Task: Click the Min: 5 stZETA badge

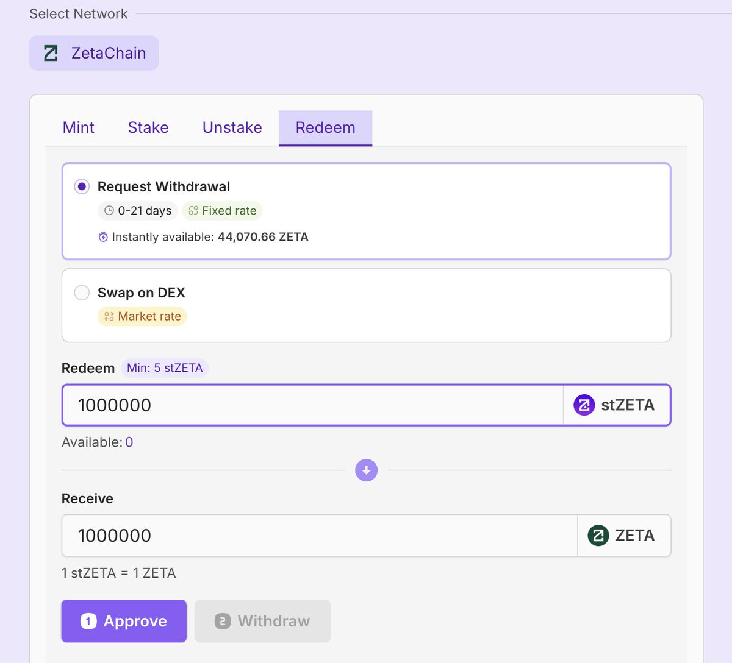Action: tap(165, 368)
